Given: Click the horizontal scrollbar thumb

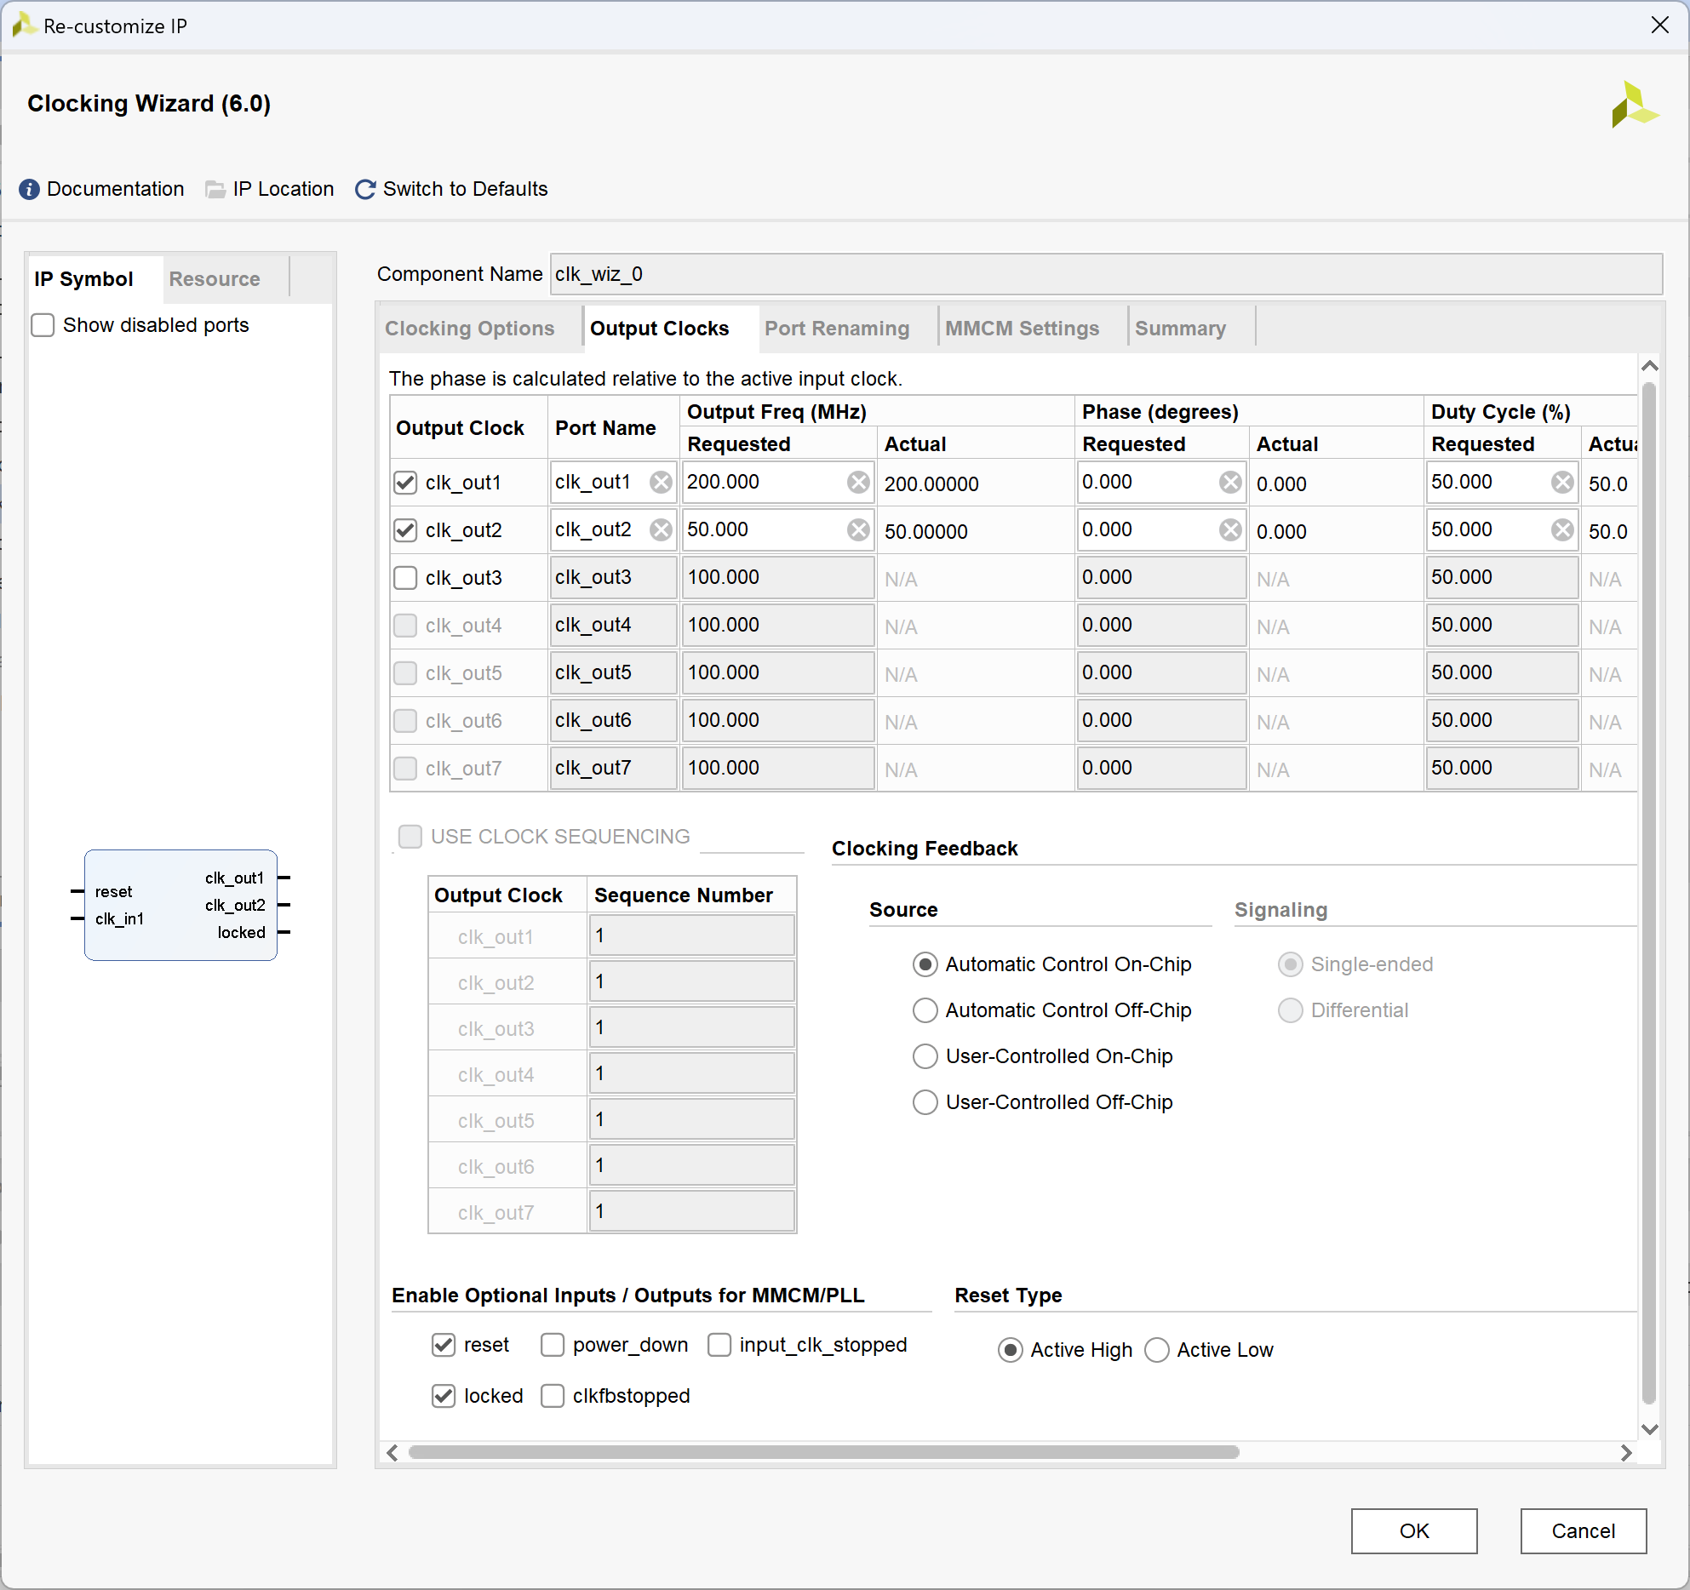Looking at the screenshot, I should tap(822, 1452).
